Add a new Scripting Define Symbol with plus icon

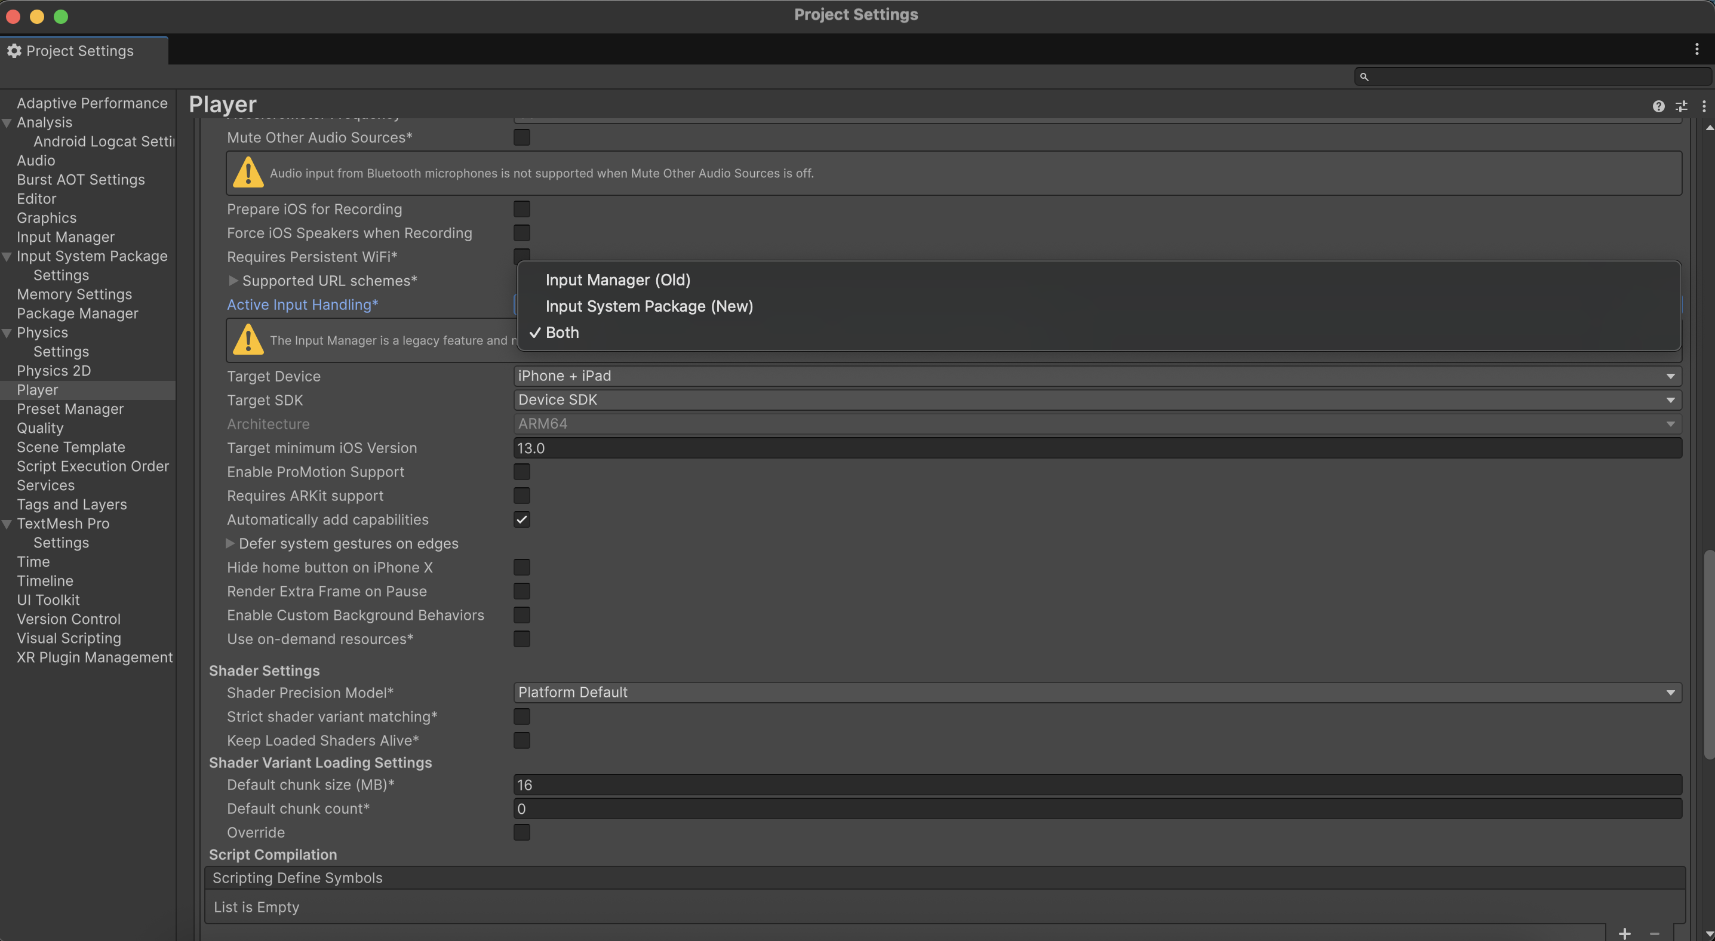click(1624, 933)
